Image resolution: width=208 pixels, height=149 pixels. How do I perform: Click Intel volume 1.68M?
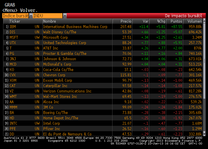[197, 123]
